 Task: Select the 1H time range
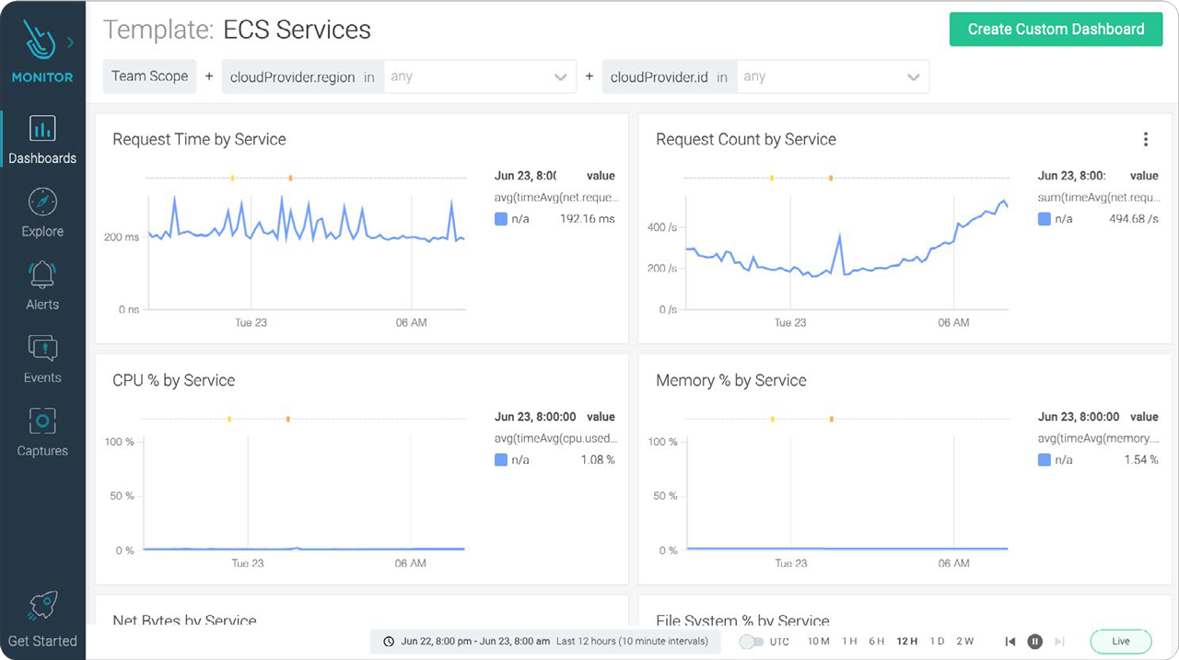pos(849,642)
